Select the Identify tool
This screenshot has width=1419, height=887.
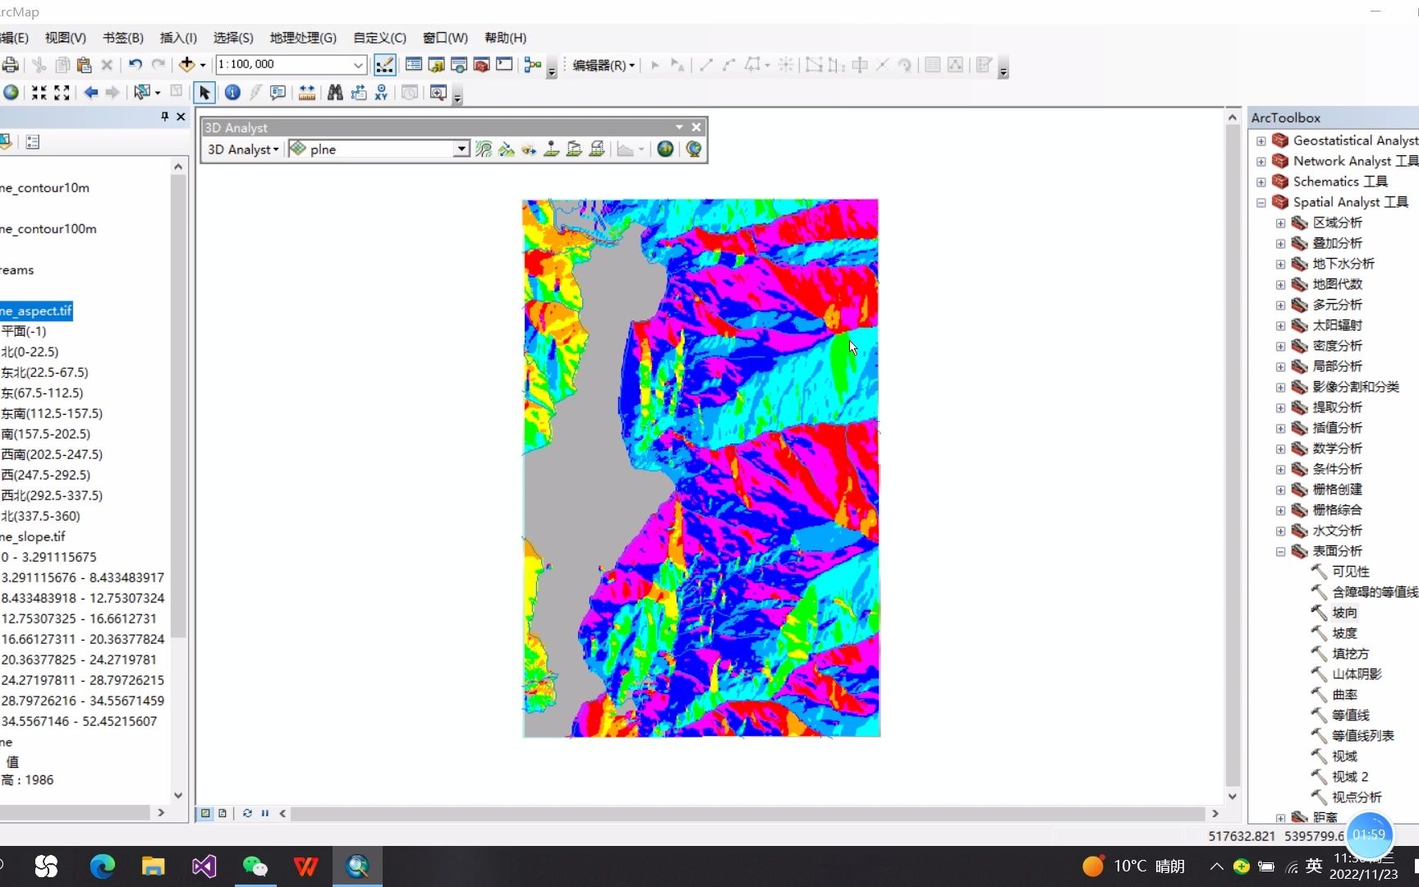tap(232, 93)
